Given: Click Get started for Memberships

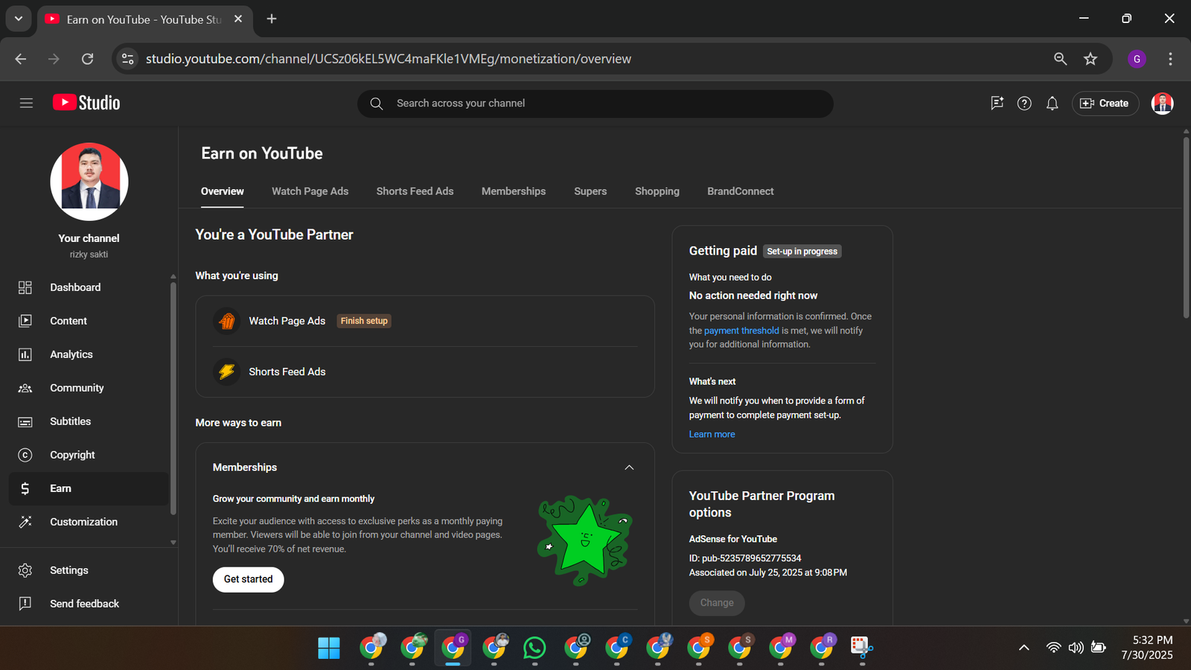Looking at the screenshot, I should (x=249, y=579).
